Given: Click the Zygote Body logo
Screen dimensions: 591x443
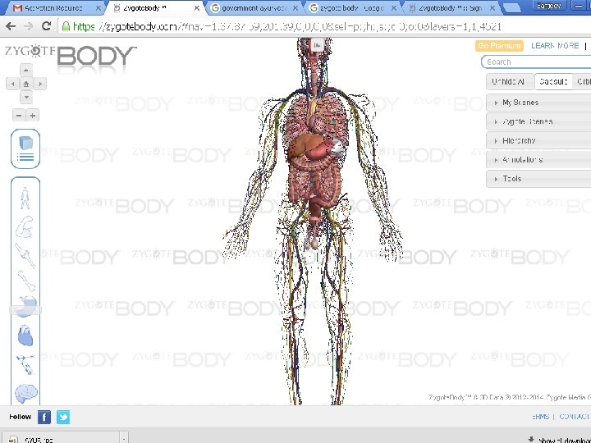Looking at the screenshot, I should click(71, 56).
